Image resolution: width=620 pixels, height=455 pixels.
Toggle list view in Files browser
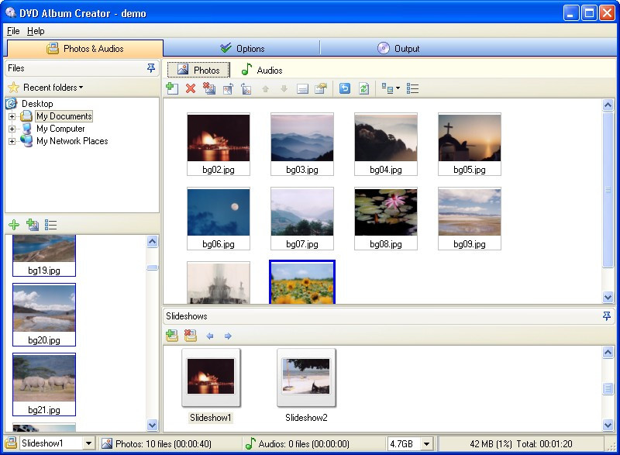tap(50, 225)
